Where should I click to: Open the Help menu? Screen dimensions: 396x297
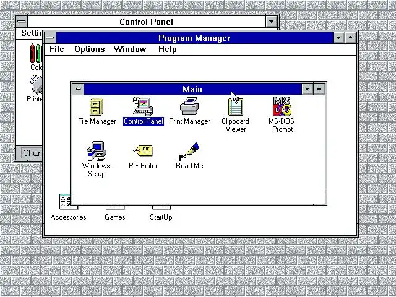coord(168,49)
